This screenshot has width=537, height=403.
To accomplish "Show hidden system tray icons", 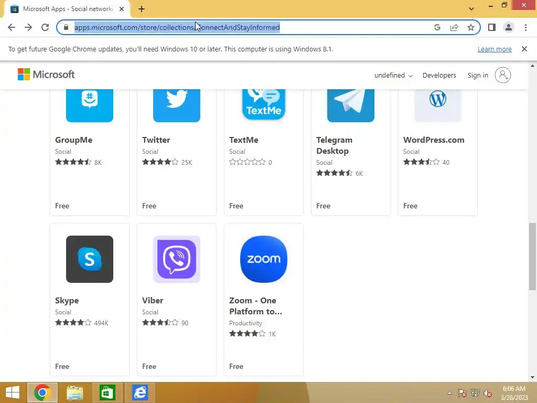I will [x=449, y=393].
